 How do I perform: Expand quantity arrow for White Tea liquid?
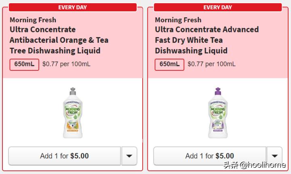pos(274,156)
